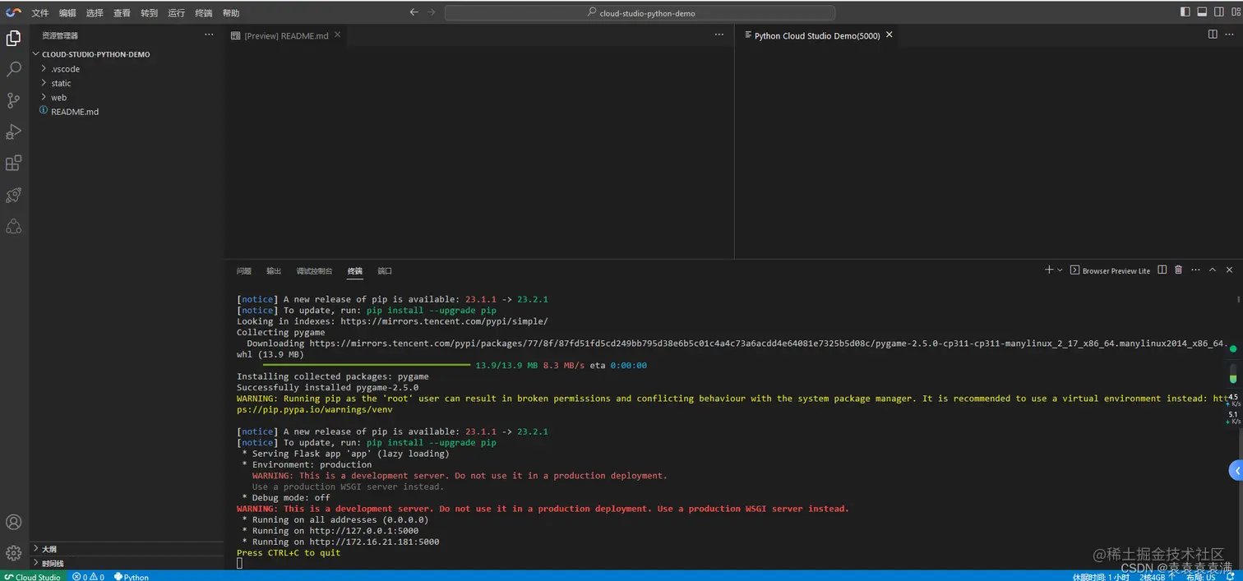Open the Manage gear in activity bar

(x=13, y=553)
